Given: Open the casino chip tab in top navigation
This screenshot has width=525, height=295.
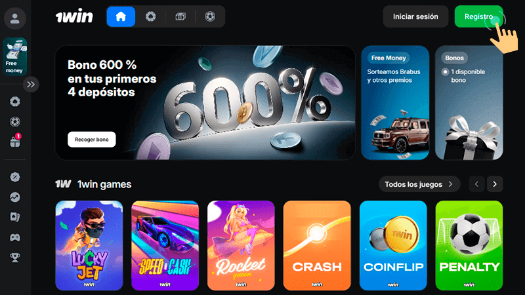Looking at the screenshot, I should click(x=151, y=16).
